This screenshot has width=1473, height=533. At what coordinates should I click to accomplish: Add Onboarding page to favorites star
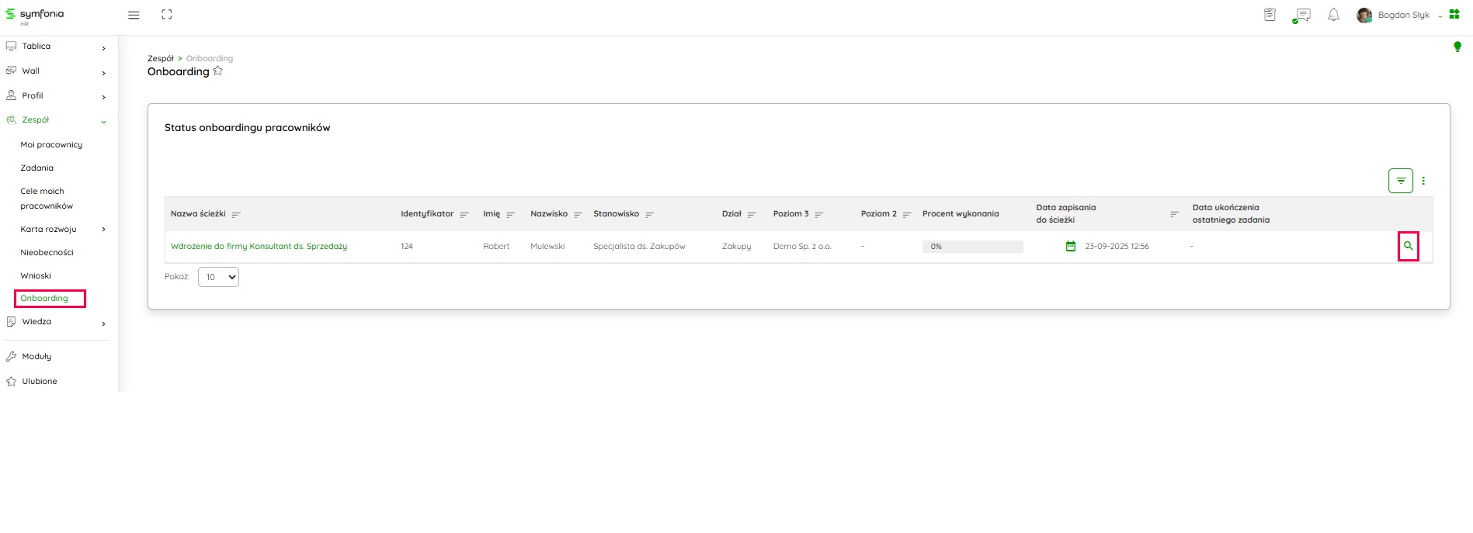(x=218, y=71)
